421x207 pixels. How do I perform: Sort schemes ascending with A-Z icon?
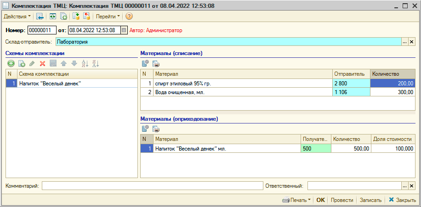coord(85,64)
